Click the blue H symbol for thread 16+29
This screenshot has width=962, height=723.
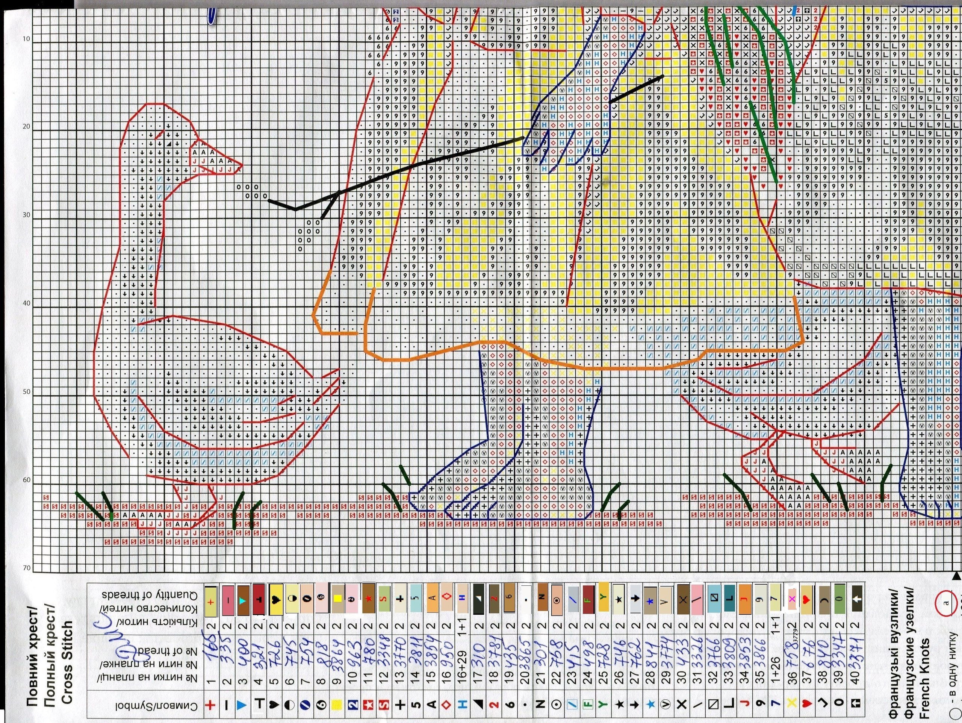click(x=462, y=705)
